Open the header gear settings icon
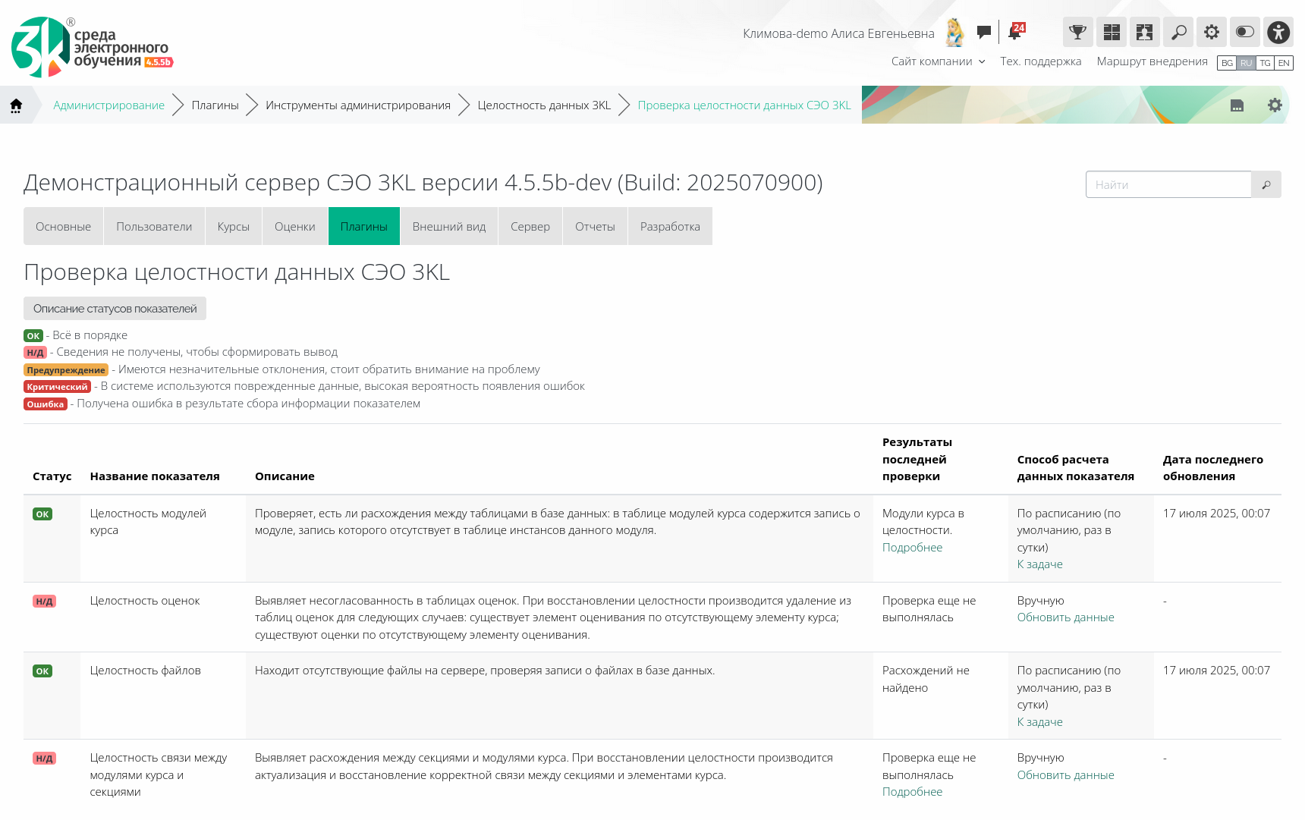 tap(1212, 32)
